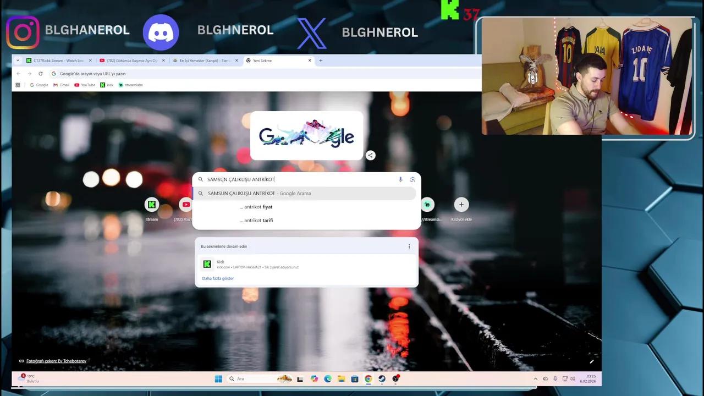Open Steam from the taskbar
This screenshot has width=704, height=396.
click(x=382, y=379)
